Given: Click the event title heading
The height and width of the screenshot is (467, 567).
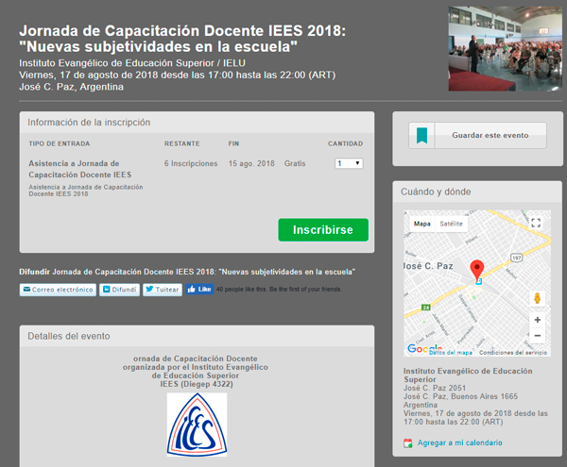Looking at the screenshot, I should (182, 39).
